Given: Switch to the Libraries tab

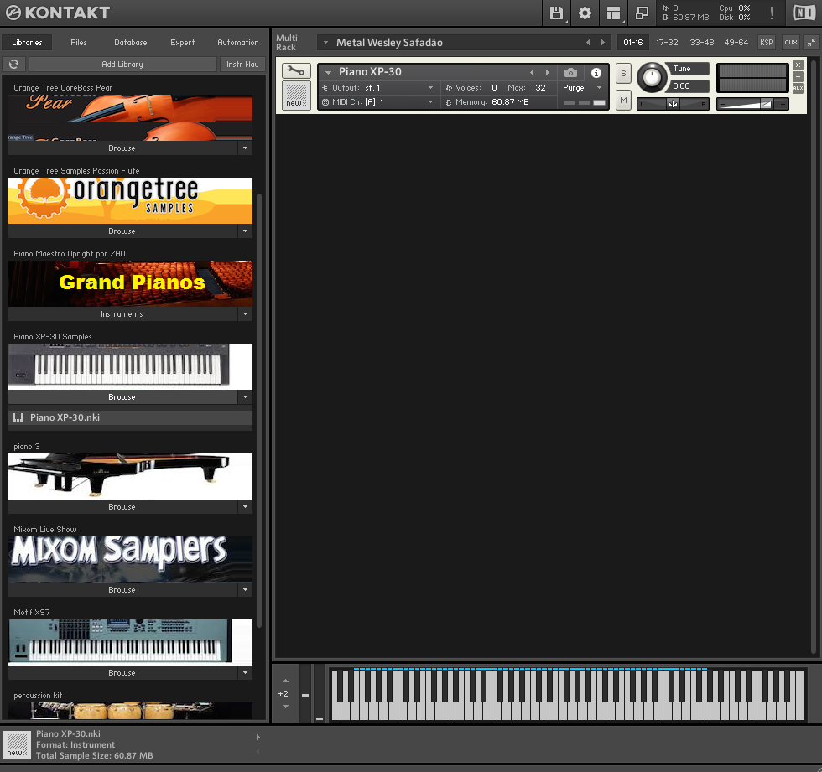Looking at the screenshot, I should [x=27, y=43].
